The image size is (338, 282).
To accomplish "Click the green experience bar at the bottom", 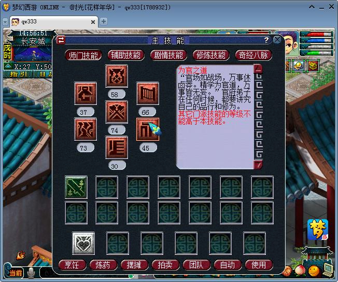I will (316, 53).
